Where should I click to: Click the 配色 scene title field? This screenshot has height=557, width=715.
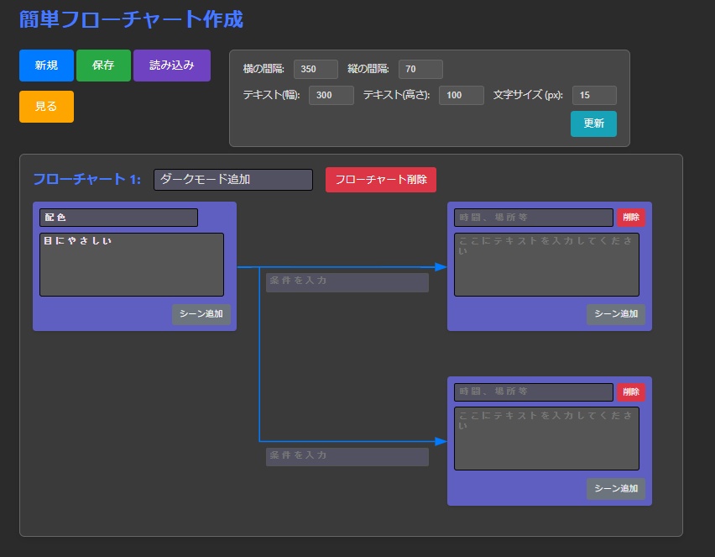click(x=118, y=217)
